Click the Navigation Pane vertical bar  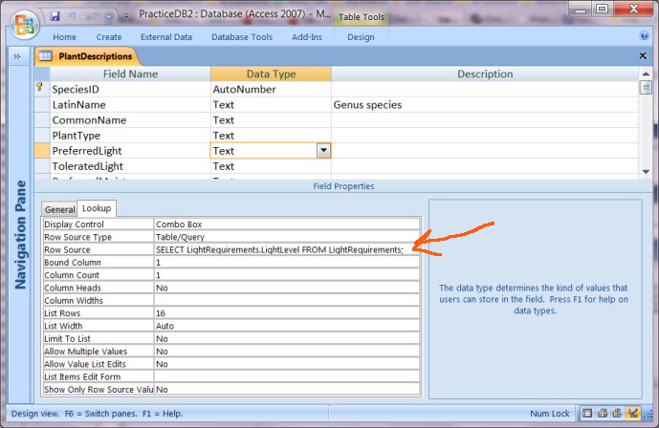click(x=20, y=235)
